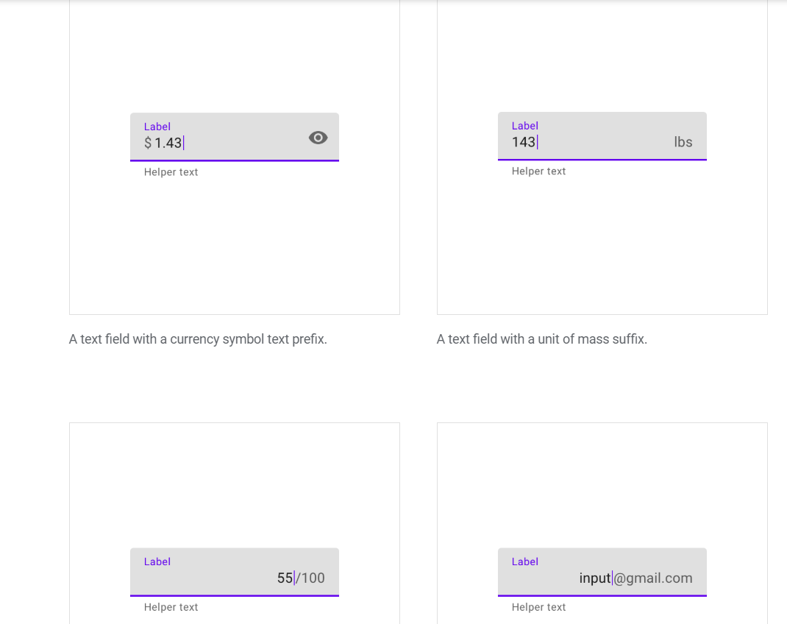This screenshot has height=624, width=787.
Task: Click the Label inside the email text field
Action: tap(524, 561)
